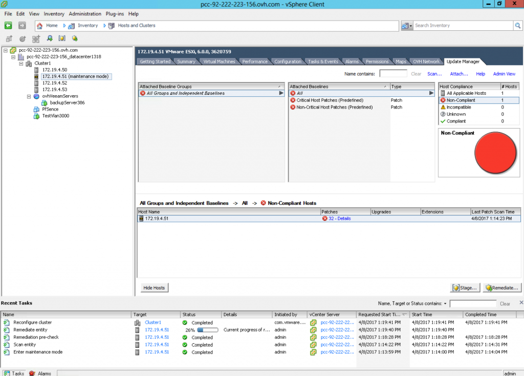Open the Administration menu
Image resolution: width=524 pixels, height=376 pixels.
click(x=85, y=14)
